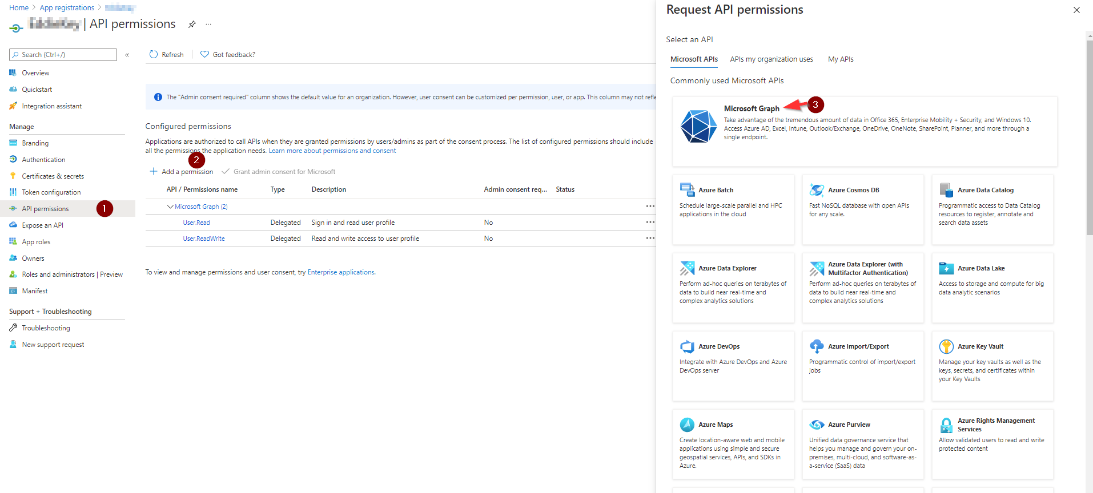Image resolution: width=1093 pixels, height=493 pixels.
Task: Open the Microsoft Graph group row ellipsis
Action: pos(650,206)
